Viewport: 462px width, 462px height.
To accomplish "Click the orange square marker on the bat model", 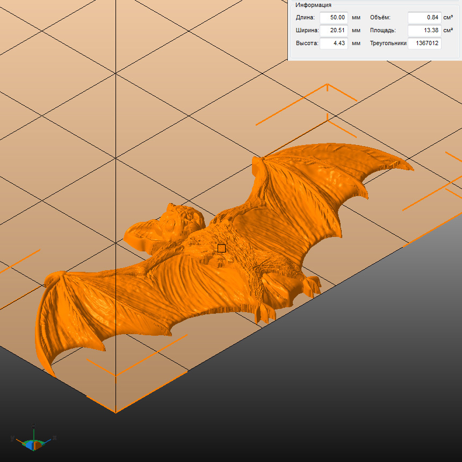I will (221, 248).
